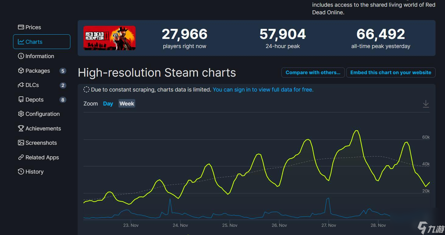The height and width of the screenshot is (235, 445).
Task: Click the 40k y-axis label
Action: [x=426, y=164]
